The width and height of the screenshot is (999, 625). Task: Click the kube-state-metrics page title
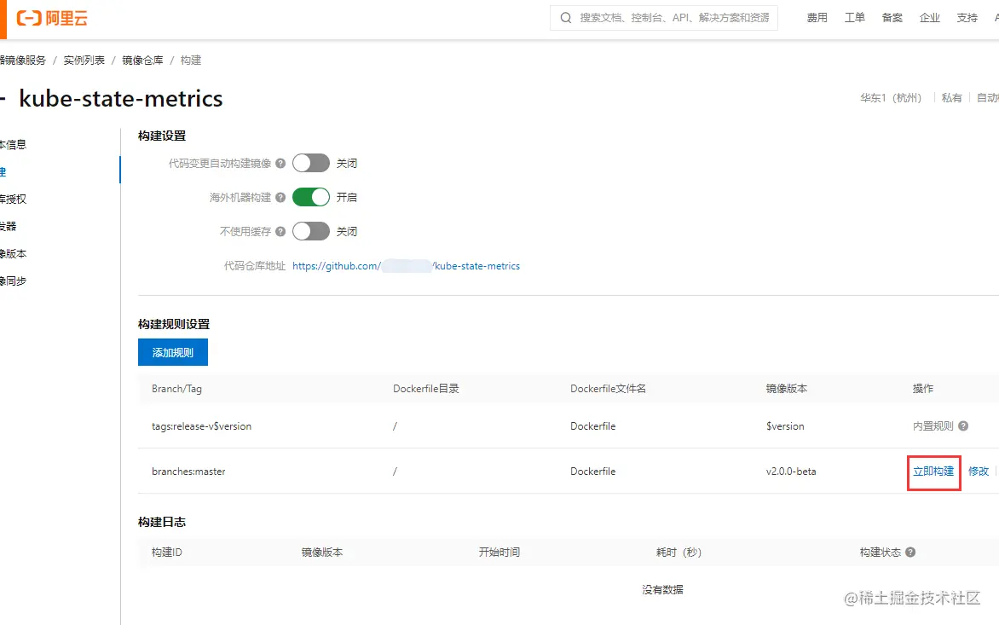coord(121,99)
